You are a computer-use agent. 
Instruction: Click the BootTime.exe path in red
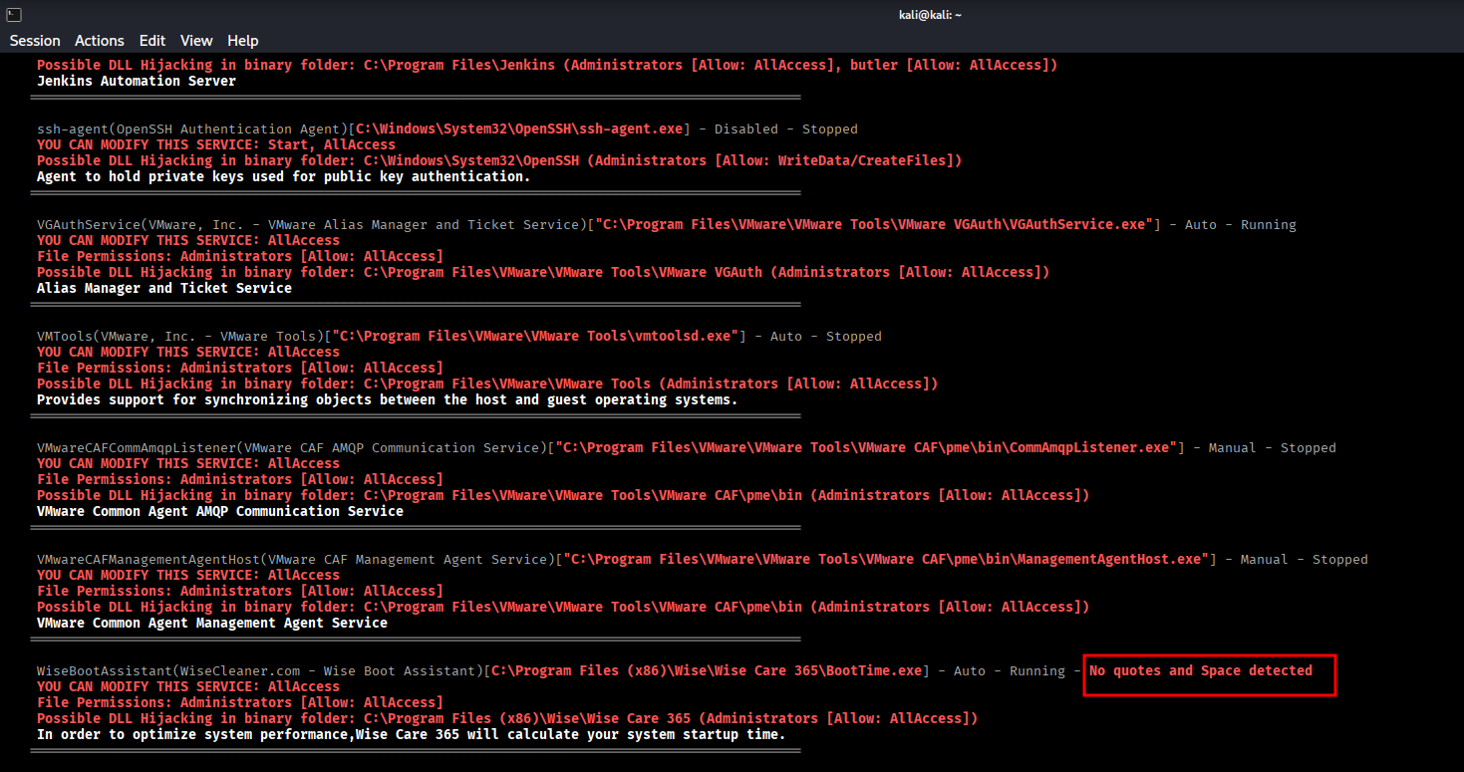707,670
